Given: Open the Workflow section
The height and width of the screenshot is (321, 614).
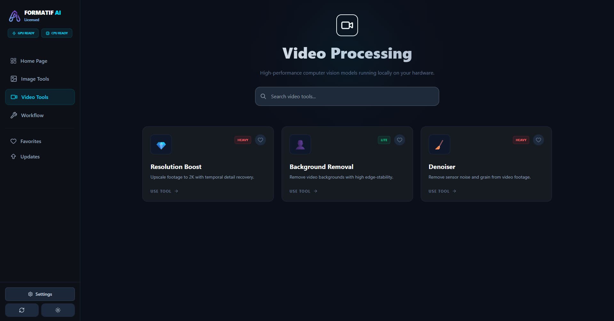Looking at the screenshot, I should pos(40,115).
